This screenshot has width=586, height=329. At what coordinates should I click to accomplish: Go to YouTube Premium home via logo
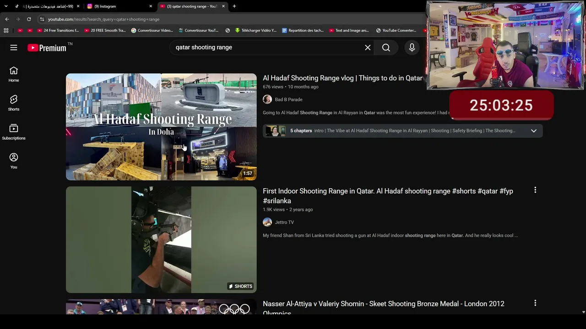click(47, 48)
